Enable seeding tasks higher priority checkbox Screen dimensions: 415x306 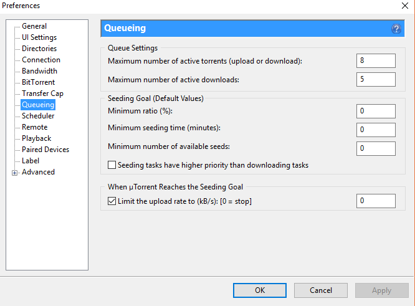[x=112, y=165]
